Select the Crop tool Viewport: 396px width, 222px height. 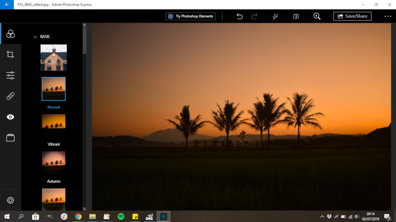10,54
